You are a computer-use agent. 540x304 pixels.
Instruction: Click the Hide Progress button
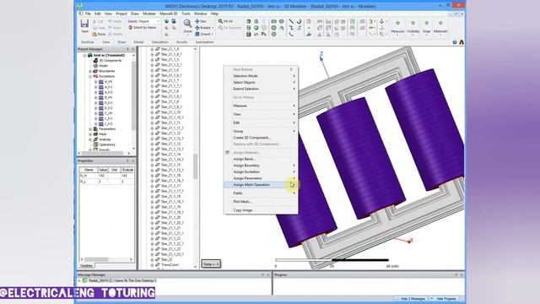pyautogui.click(x=445, y=299)
